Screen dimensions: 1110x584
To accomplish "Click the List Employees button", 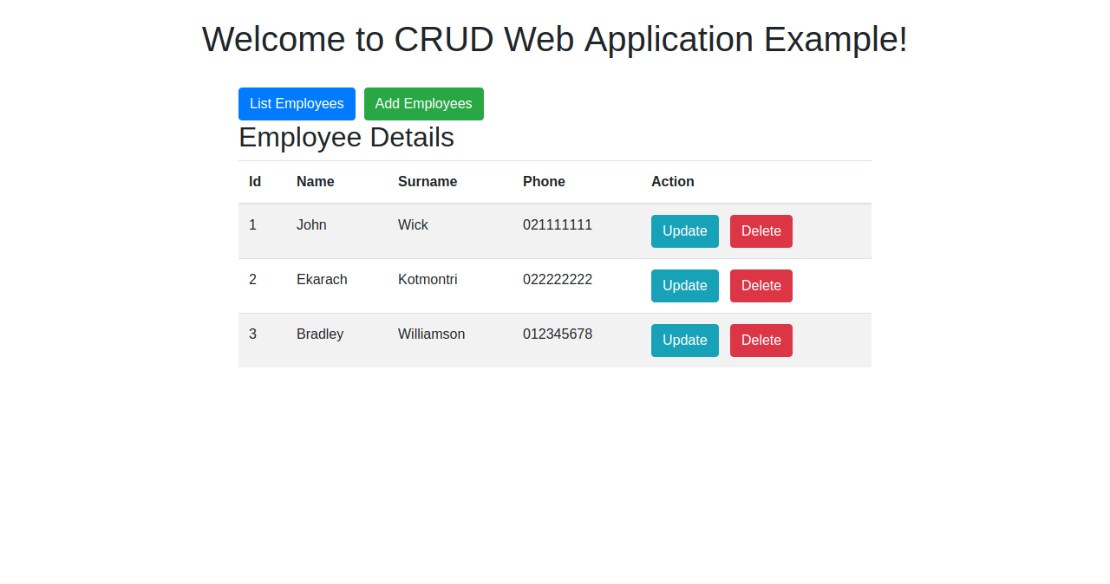I will pos(297,103).
